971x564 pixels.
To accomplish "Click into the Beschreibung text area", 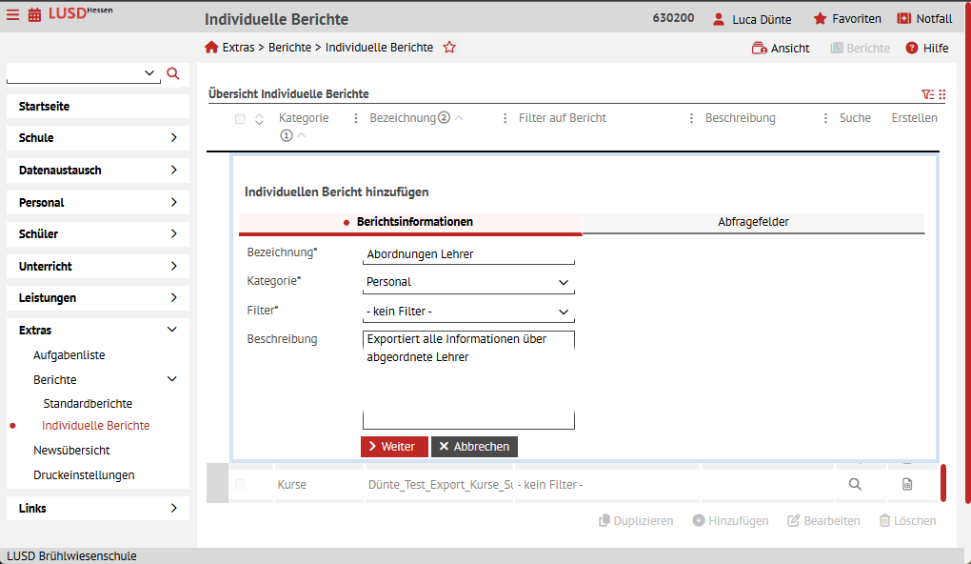I will point(468,379).
